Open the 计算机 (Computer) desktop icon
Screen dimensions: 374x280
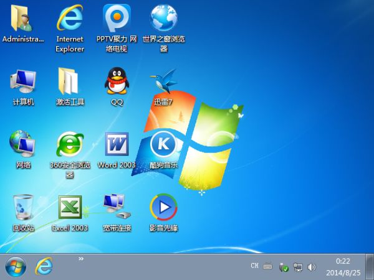pyautogui.click(x=23, y=82)
